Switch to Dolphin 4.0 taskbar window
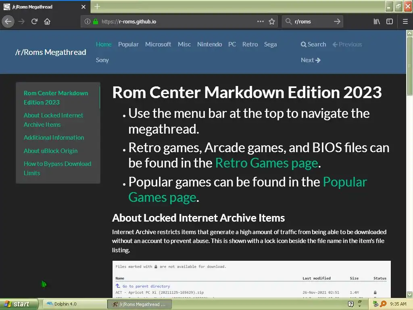 (74, 304)
